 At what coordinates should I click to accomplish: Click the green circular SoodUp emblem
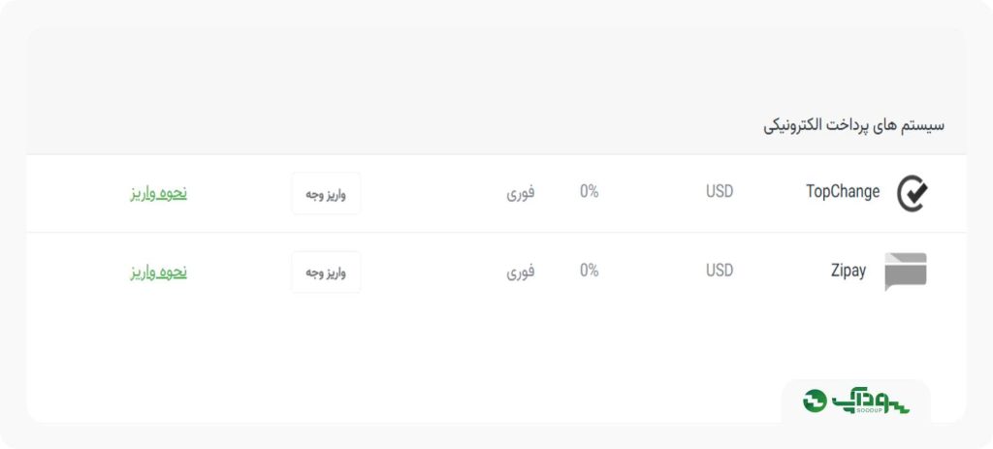815,401
